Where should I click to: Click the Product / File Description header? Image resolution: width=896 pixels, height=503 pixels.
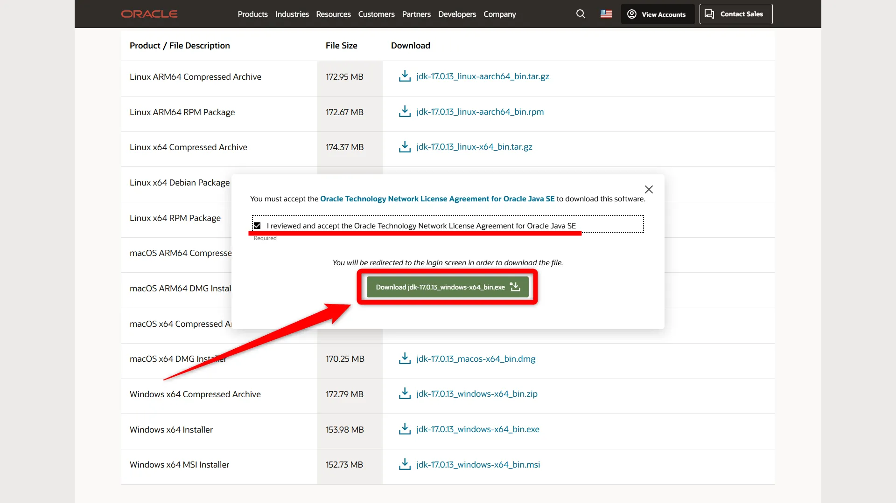[180, 46]
